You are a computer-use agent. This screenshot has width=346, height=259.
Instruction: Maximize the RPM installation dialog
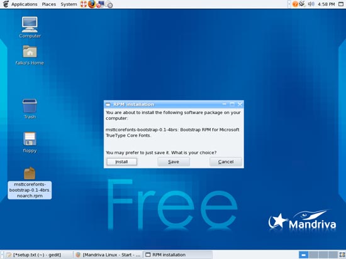point(232,104)
